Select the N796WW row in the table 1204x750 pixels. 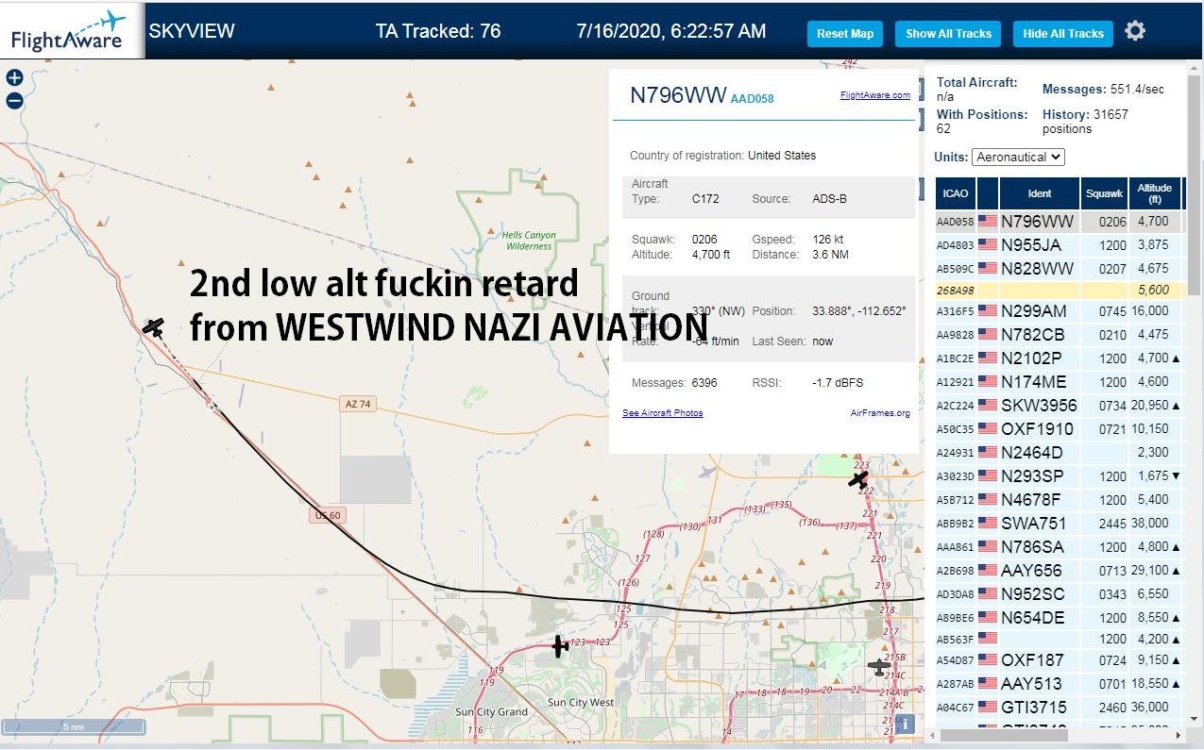point(1059,221)
